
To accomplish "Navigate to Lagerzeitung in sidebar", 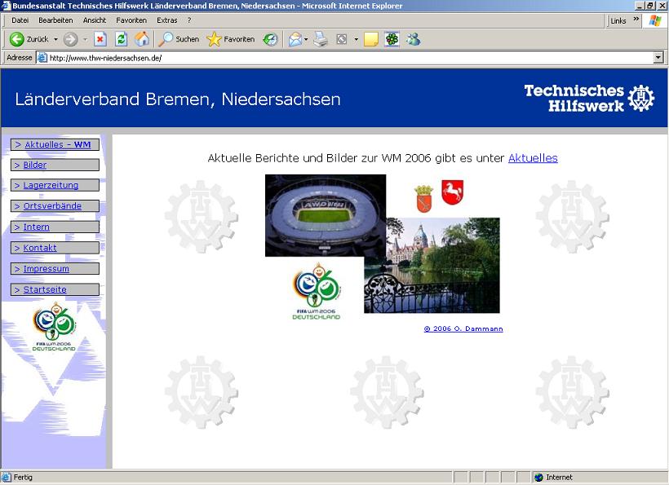I will click(x=50, y=186).
